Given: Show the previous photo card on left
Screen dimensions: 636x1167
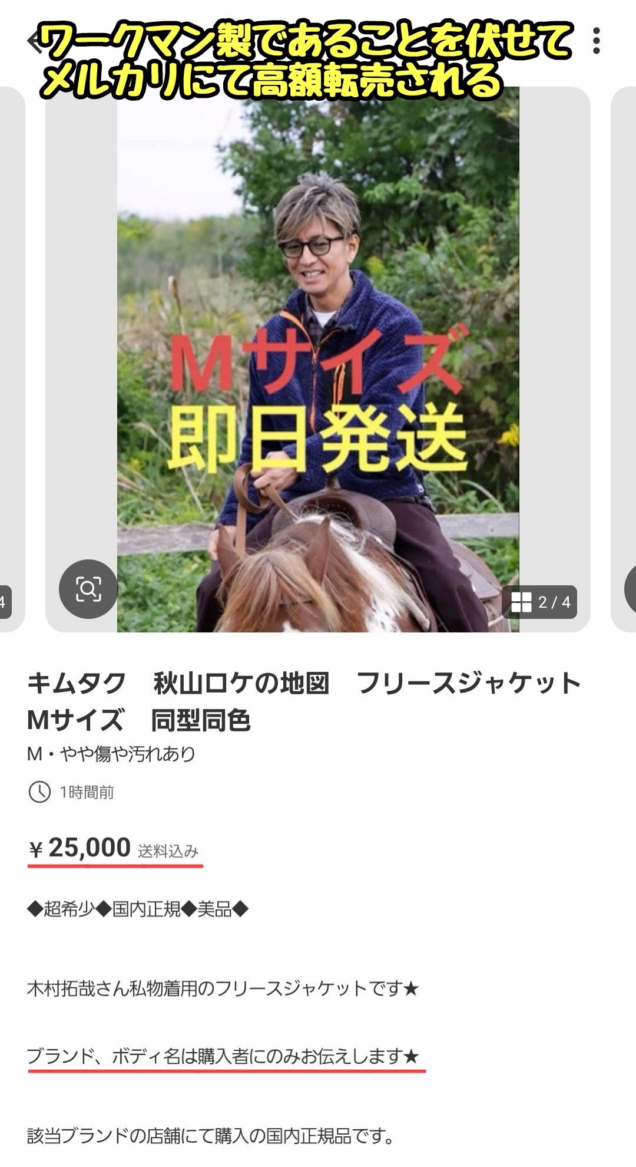Looking at the screenshot, I should (x=12, y=360).
